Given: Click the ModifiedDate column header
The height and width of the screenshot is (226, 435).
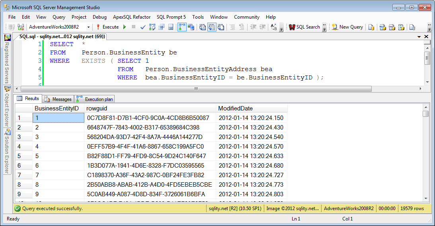Looking at the screenshot, I should (x=252, y=108).
